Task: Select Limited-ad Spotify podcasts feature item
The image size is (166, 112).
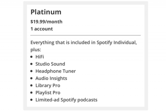Action: point(66,100)
